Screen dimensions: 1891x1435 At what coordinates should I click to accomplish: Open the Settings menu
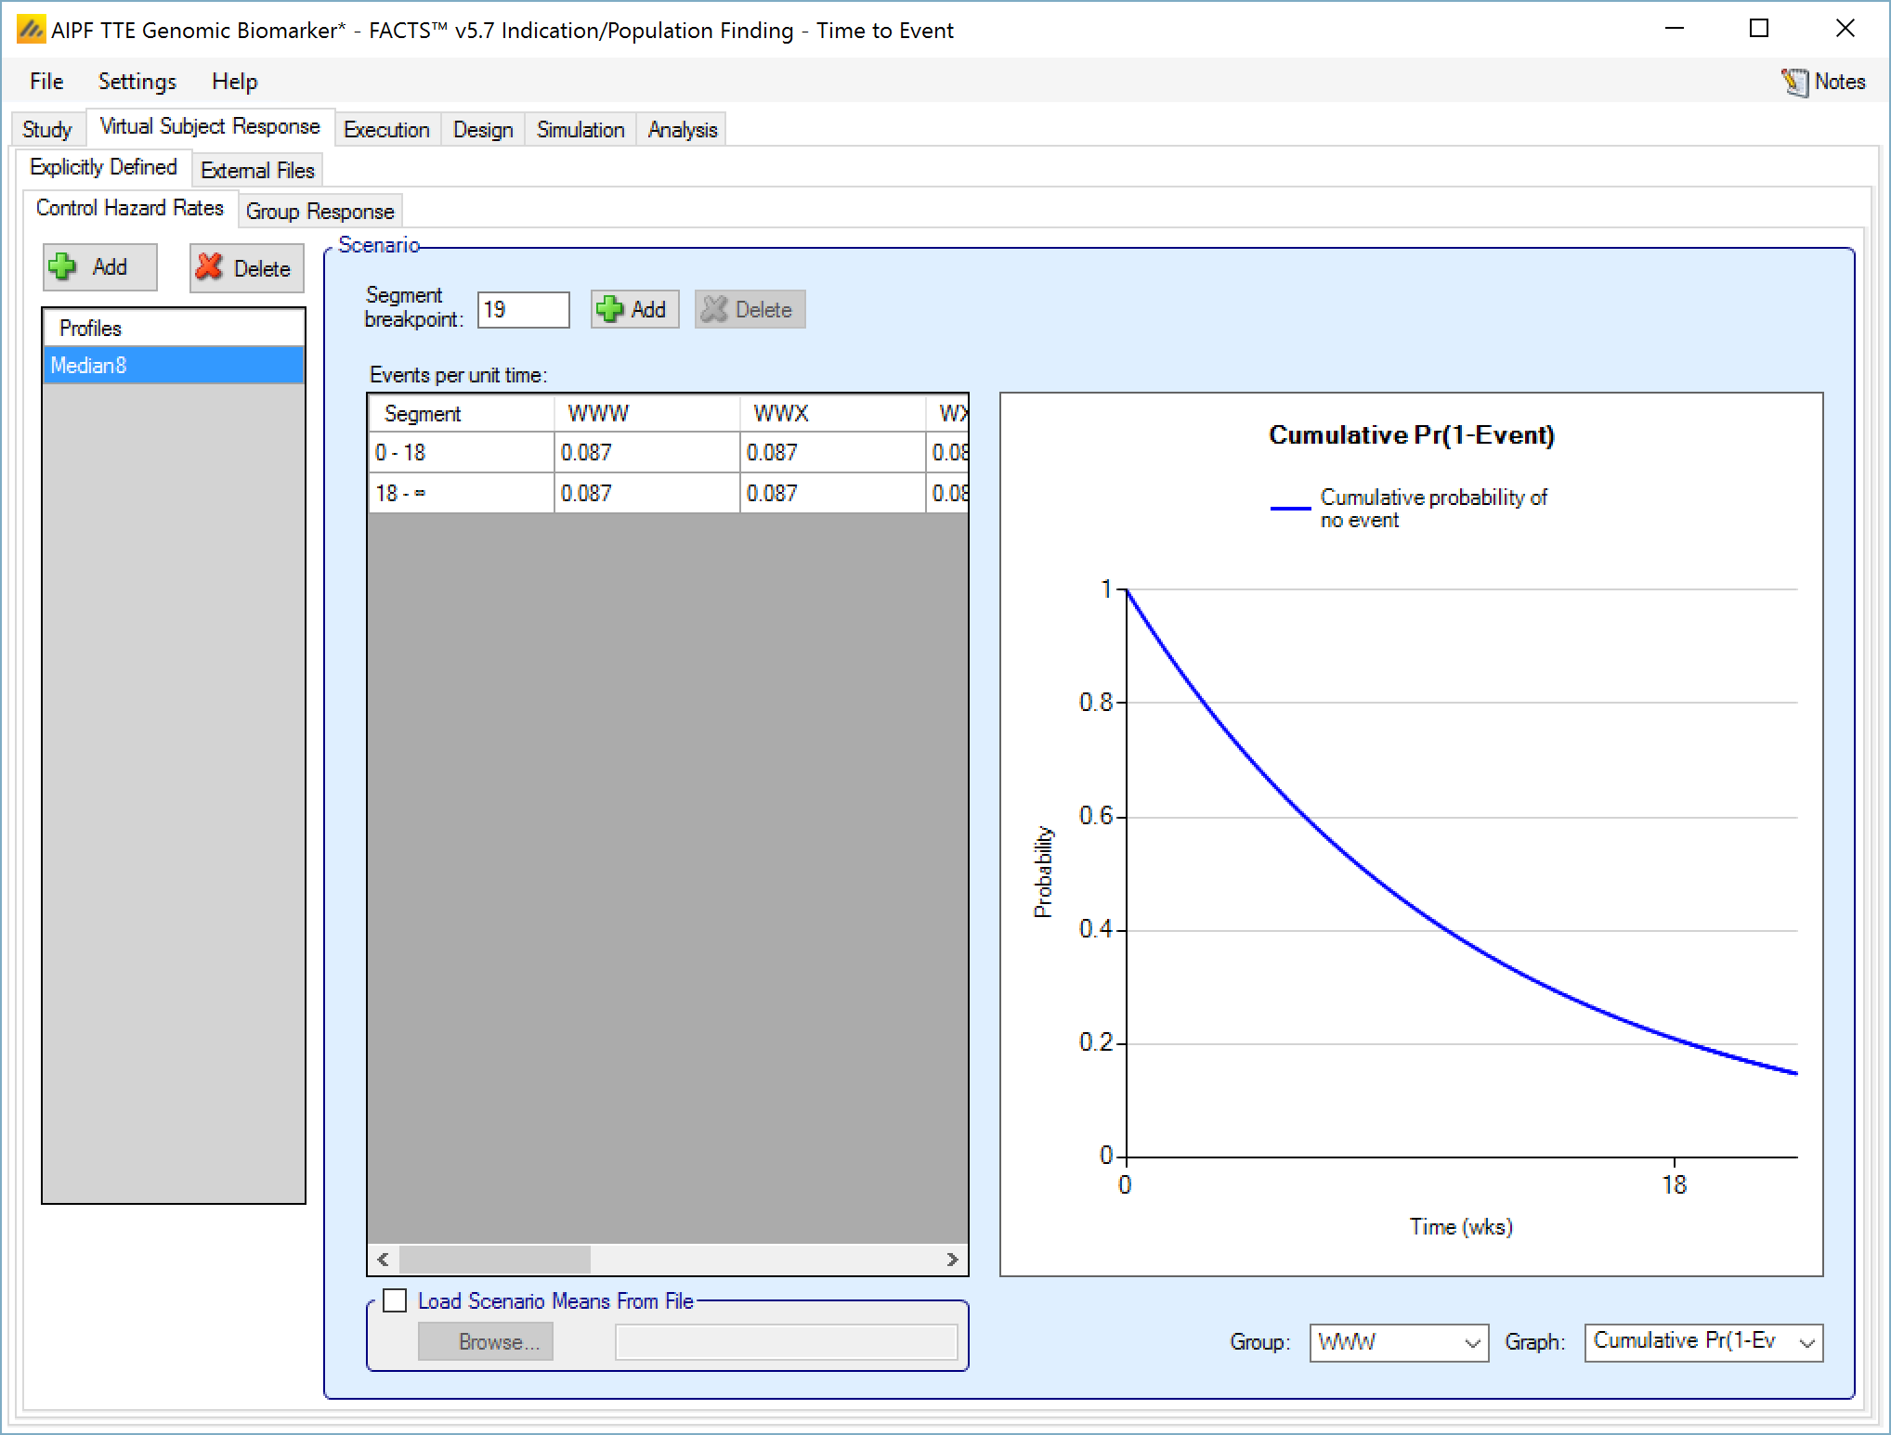(x=137, y=82)
